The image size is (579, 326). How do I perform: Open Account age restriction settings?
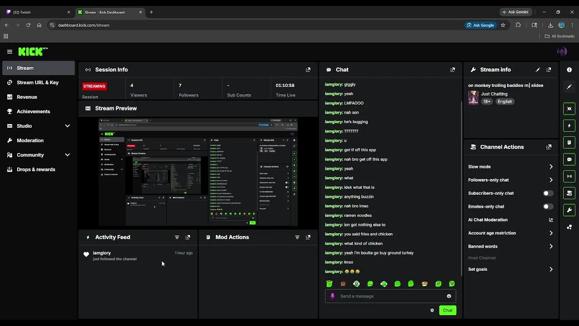pos(511,233)
